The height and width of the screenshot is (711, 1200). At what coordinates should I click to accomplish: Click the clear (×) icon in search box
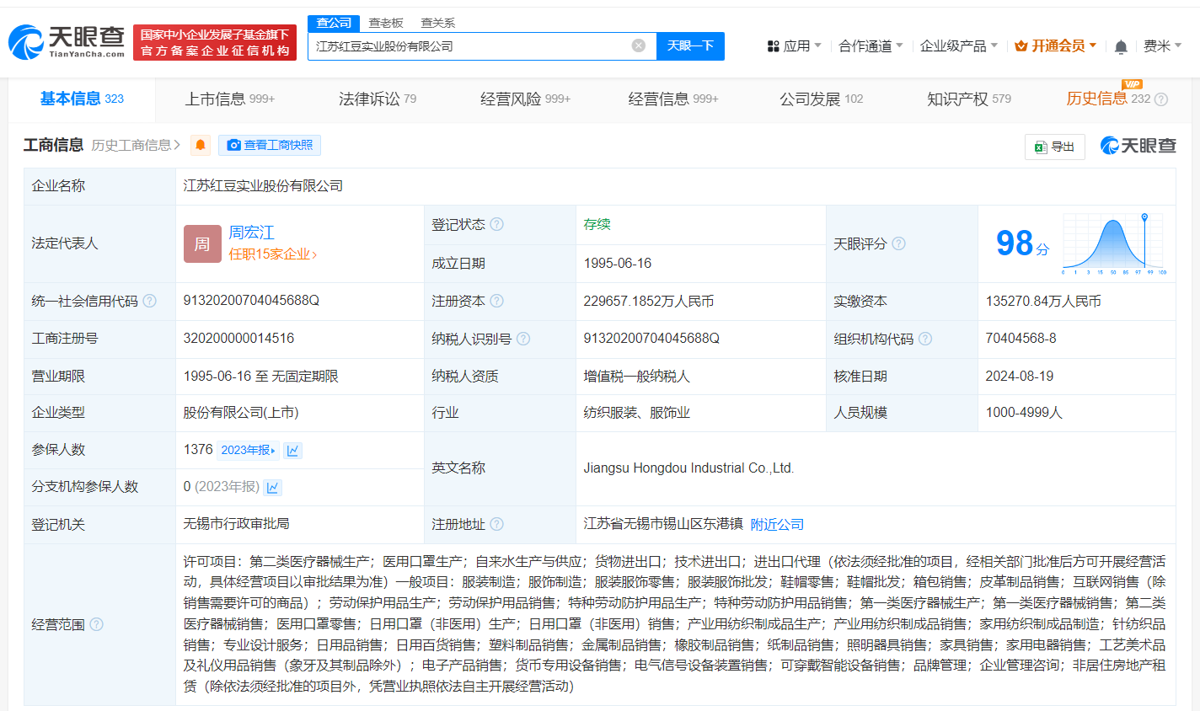tap(638, 46)
